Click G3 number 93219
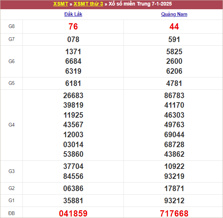 click(174, 176)
